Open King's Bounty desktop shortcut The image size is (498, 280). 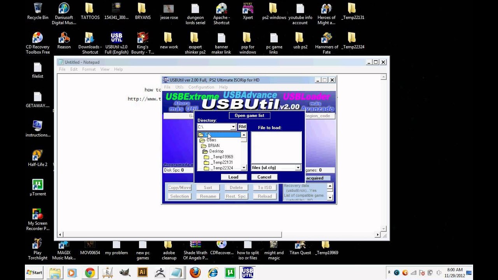142,43
